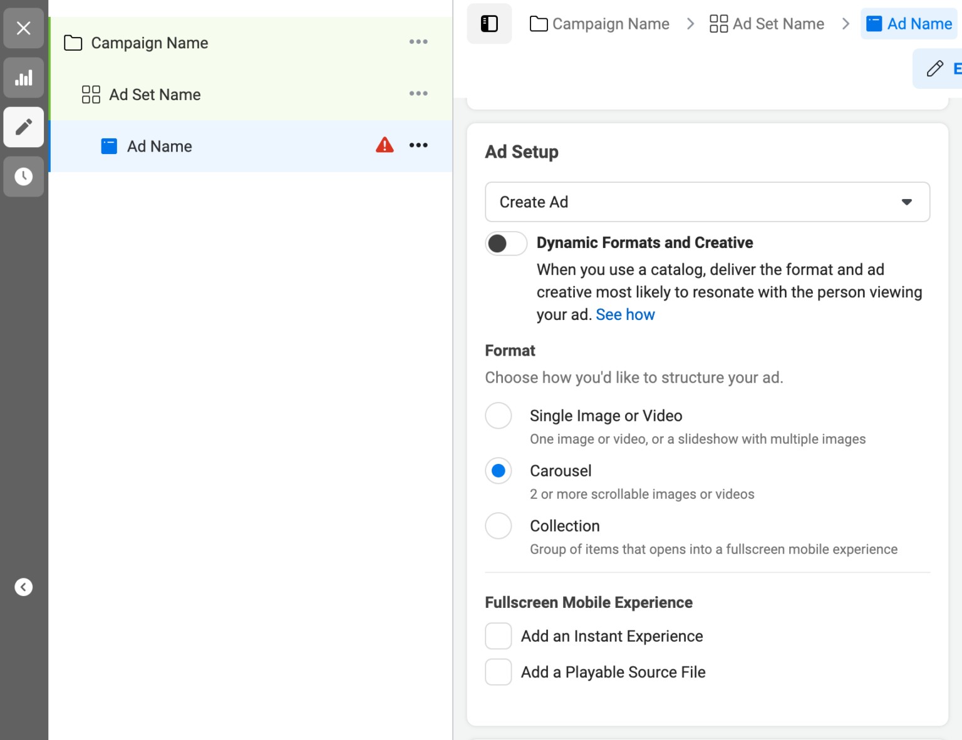Click the Ad Set Name grid icon
962x740 pixels.
pos(90,95)
